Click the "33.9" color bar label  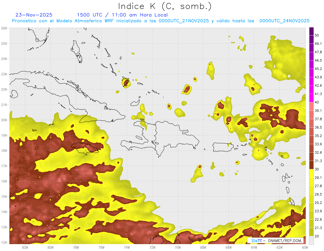point(318,144)
